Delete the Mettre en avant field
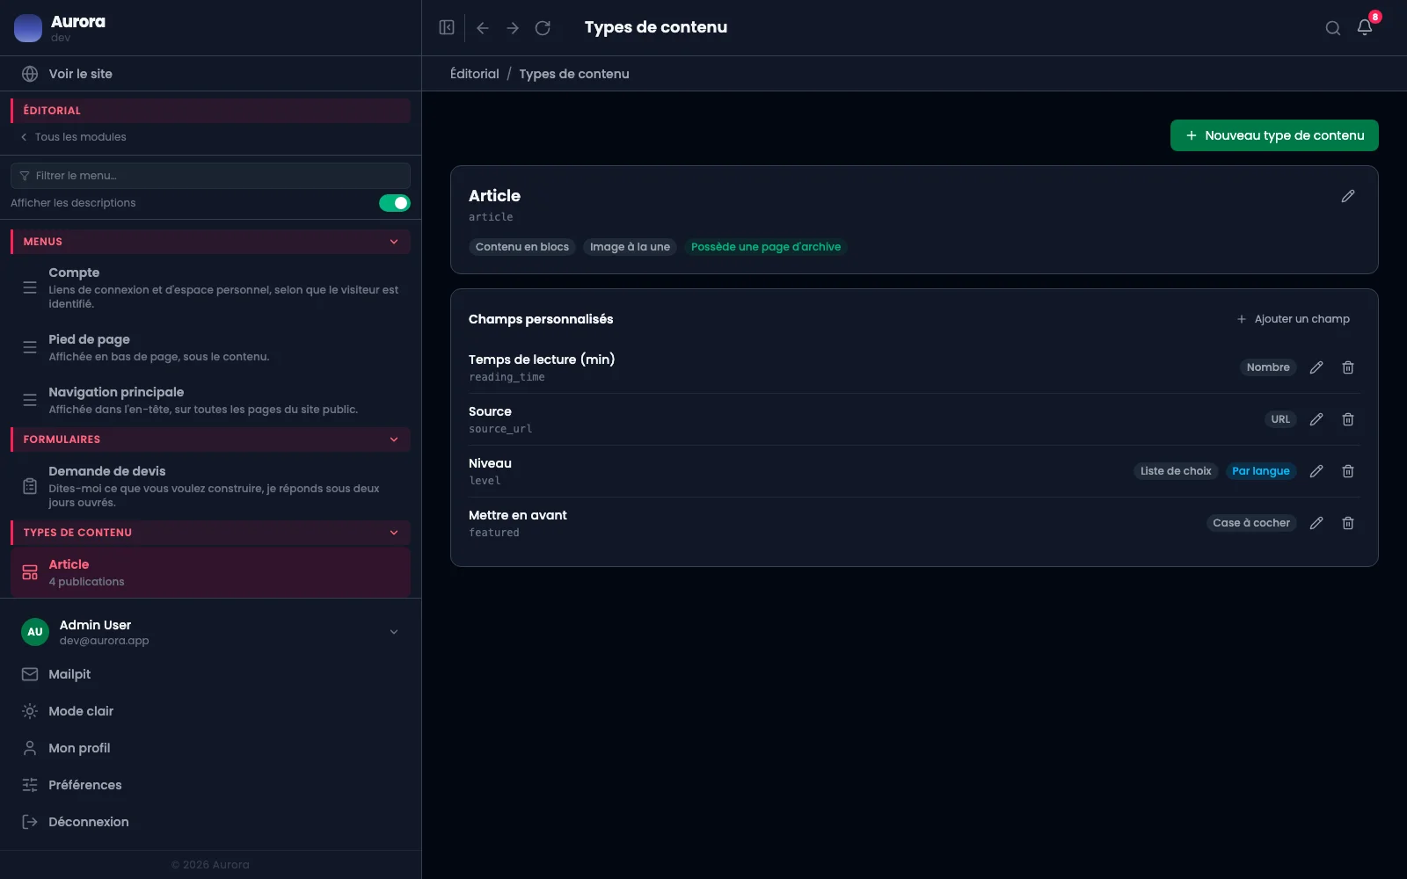Viewport: 1407px width, 879px height. coord(1348,523)
